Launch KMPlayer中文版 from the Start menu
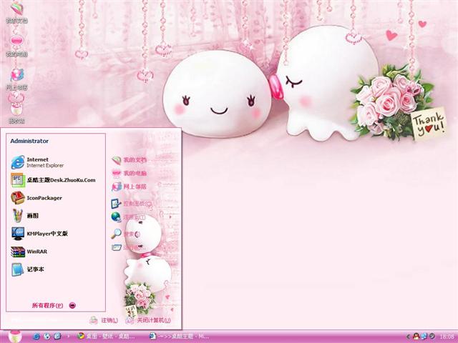The width and height of the screenshot is (458, 343). (x=39, y=234)
